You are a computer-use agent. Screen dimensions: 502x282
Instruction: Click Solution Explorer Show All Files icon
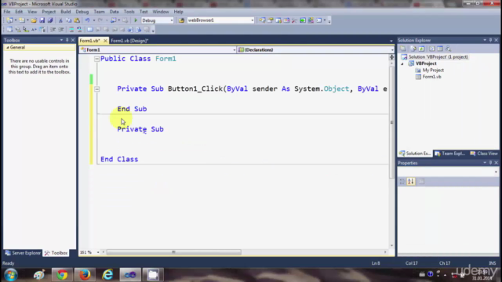click(413, 49)
